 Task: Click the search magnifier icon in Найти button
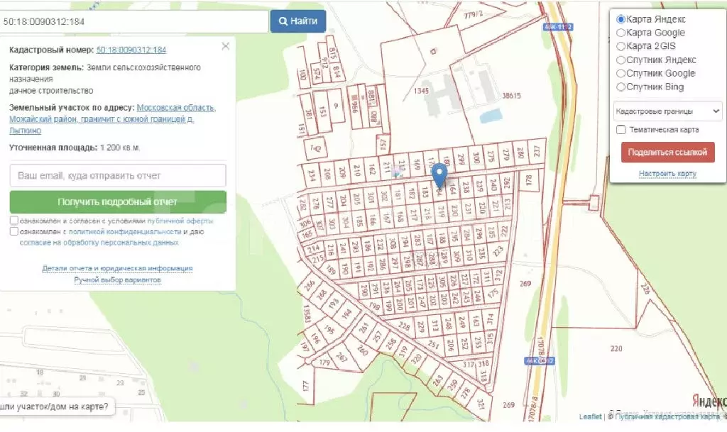coord(283,21)
